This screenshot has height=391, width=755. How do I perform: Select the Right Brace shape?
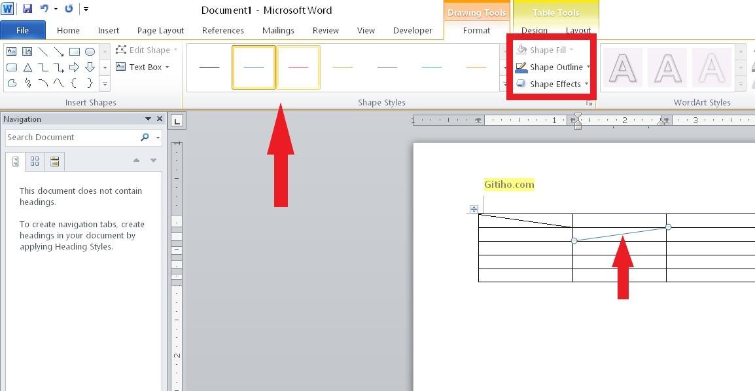pyautogui.click(x=90, y=83)
